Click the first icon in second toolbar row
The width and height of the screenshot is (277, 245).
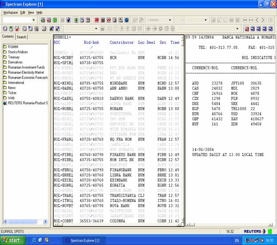pos(5,28)
